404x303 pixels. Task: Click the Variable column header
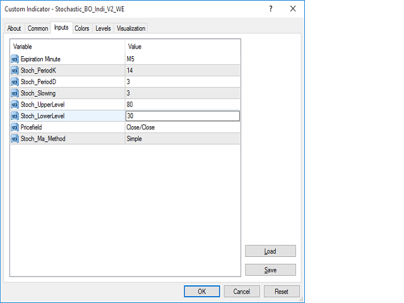point(23,47)
